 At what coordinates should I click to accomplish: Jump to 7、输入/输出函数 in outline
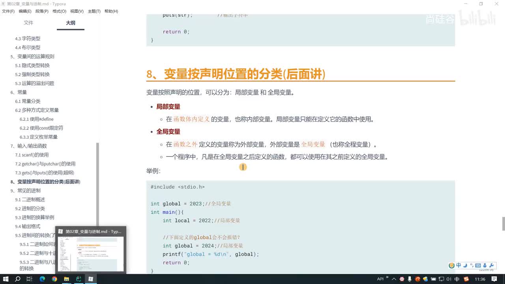tap(29, 146)
